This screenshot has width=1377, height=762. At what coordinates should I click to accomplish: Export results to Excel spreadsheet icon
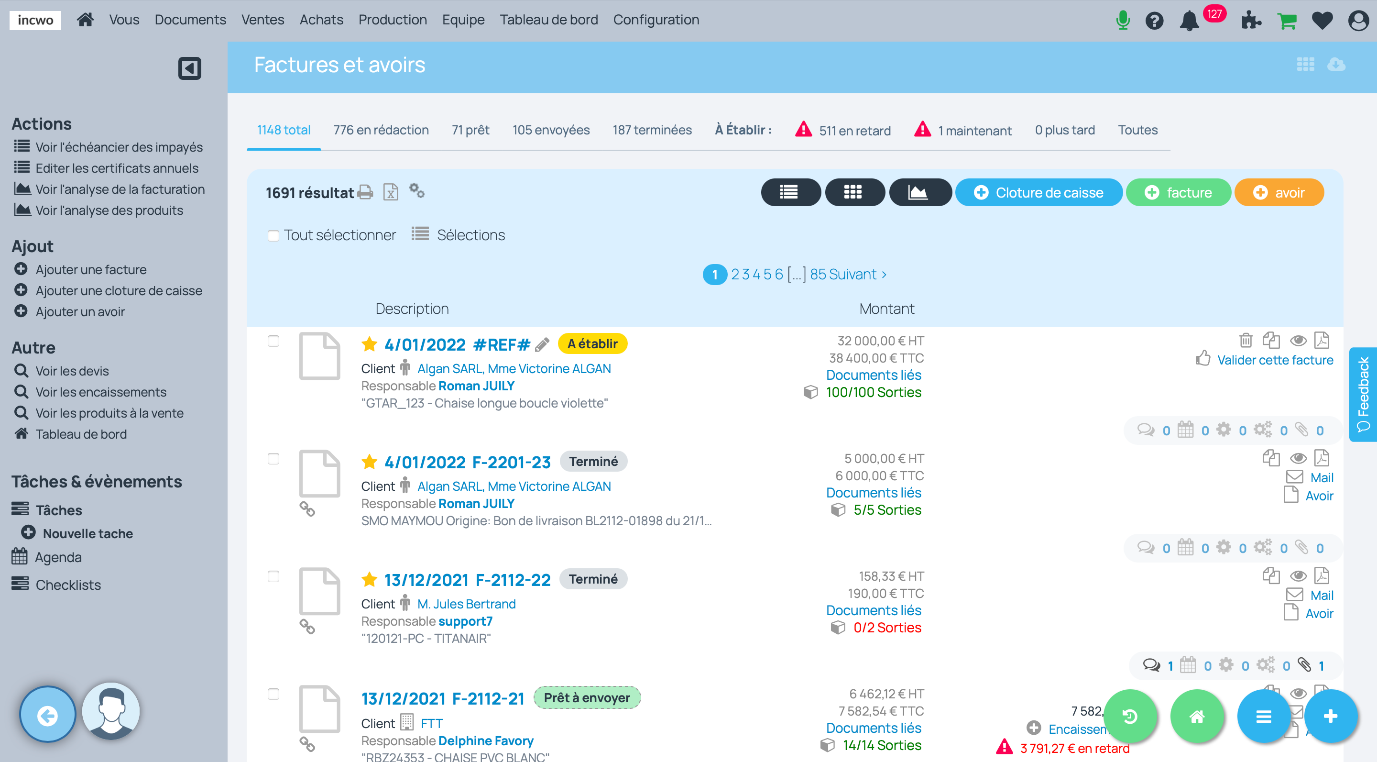pyautogui.click(x=391, y=192)
